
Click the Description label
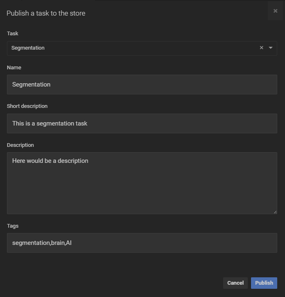tap(20, 145)
